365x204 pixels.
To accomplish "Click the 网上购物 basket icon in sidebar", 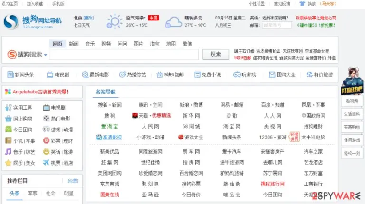I will pos(9,119).
